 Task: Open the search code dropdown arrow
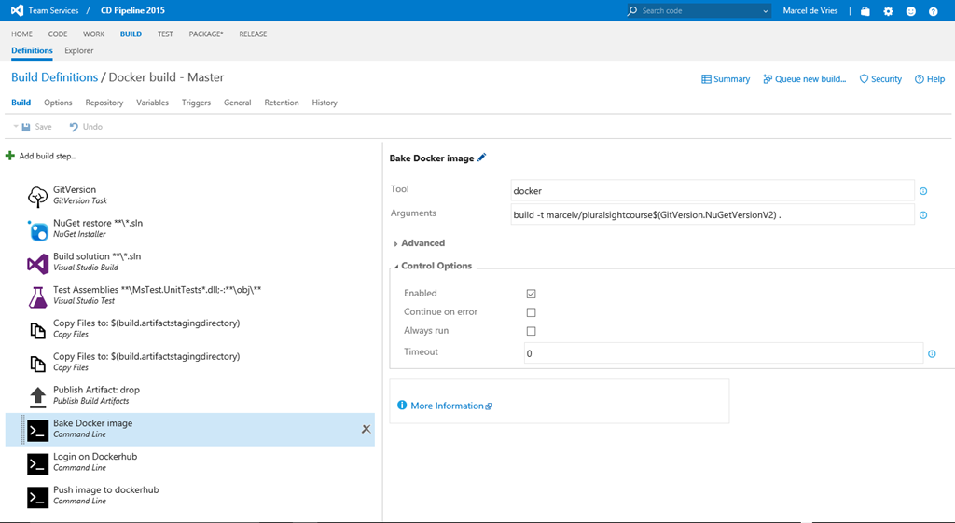[766, 11]
